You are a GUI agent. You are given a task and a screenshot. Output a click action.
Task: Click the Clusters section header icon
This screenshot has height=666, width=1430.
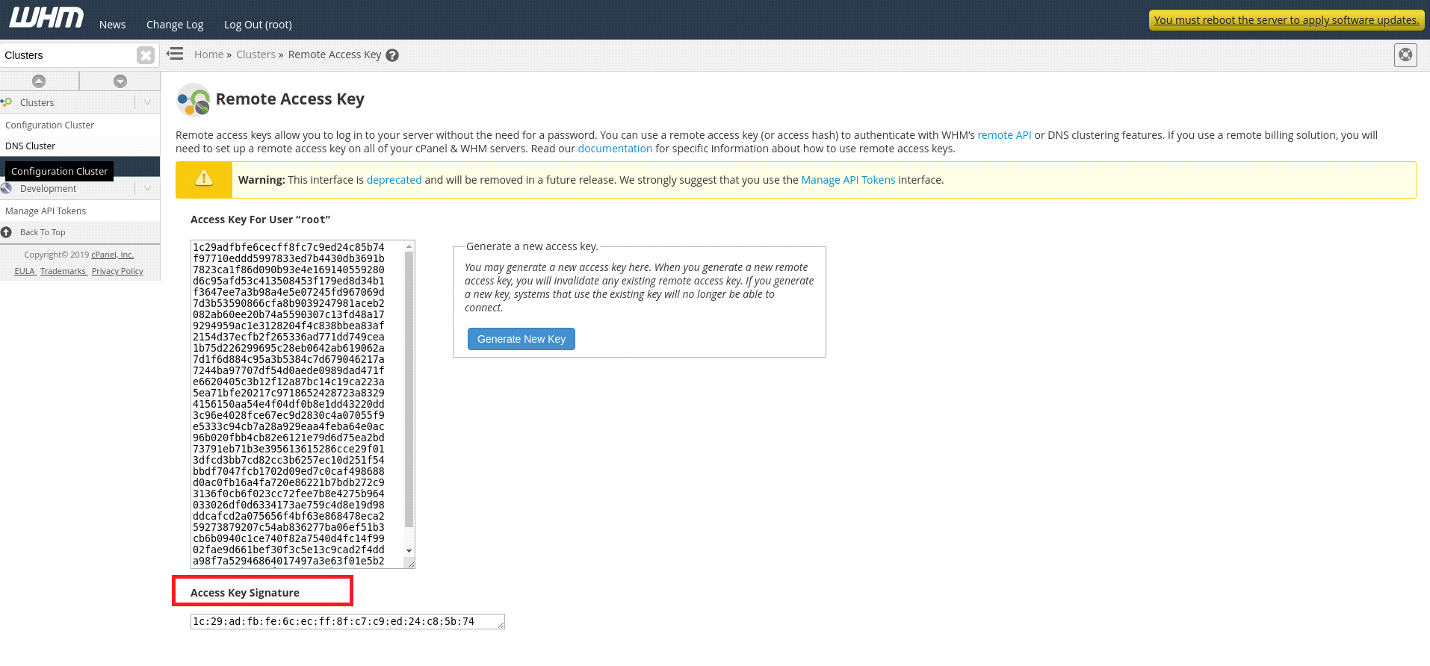(x=7, y=102)
